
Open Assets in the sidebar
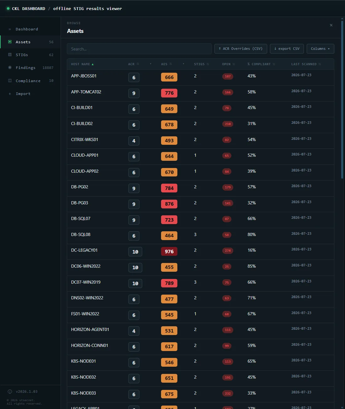pos(30,42)
